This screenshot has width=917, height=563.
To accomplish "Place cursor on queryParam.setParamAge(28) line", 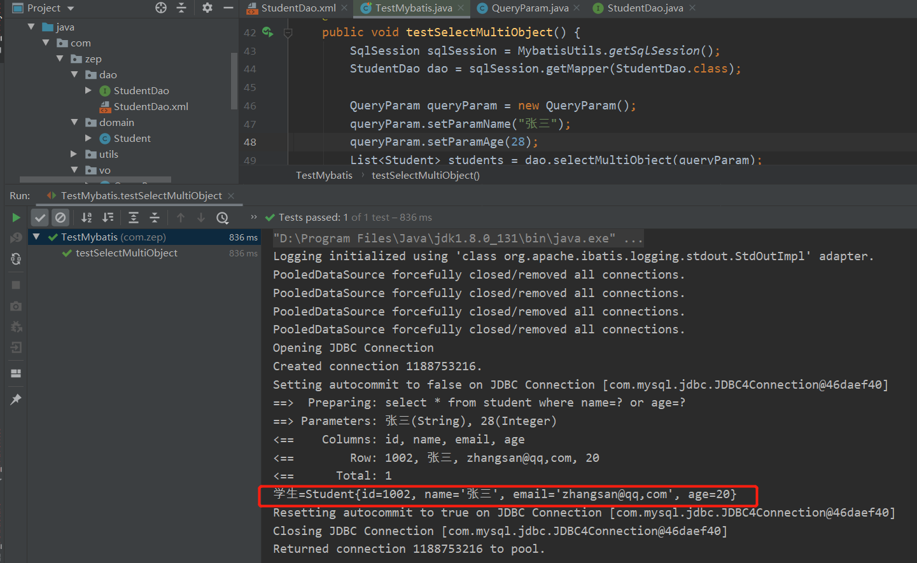I will (444, 142).
